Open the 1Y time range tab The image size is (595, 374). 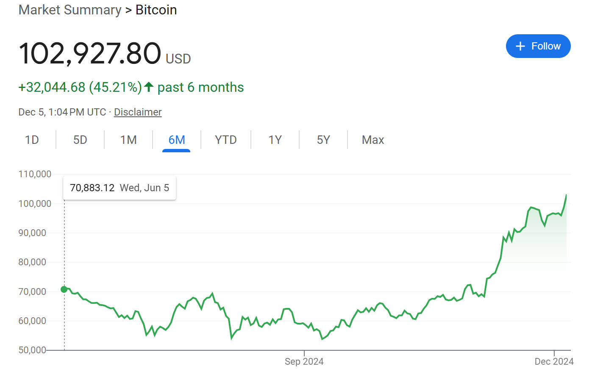(x=275, y=140)
